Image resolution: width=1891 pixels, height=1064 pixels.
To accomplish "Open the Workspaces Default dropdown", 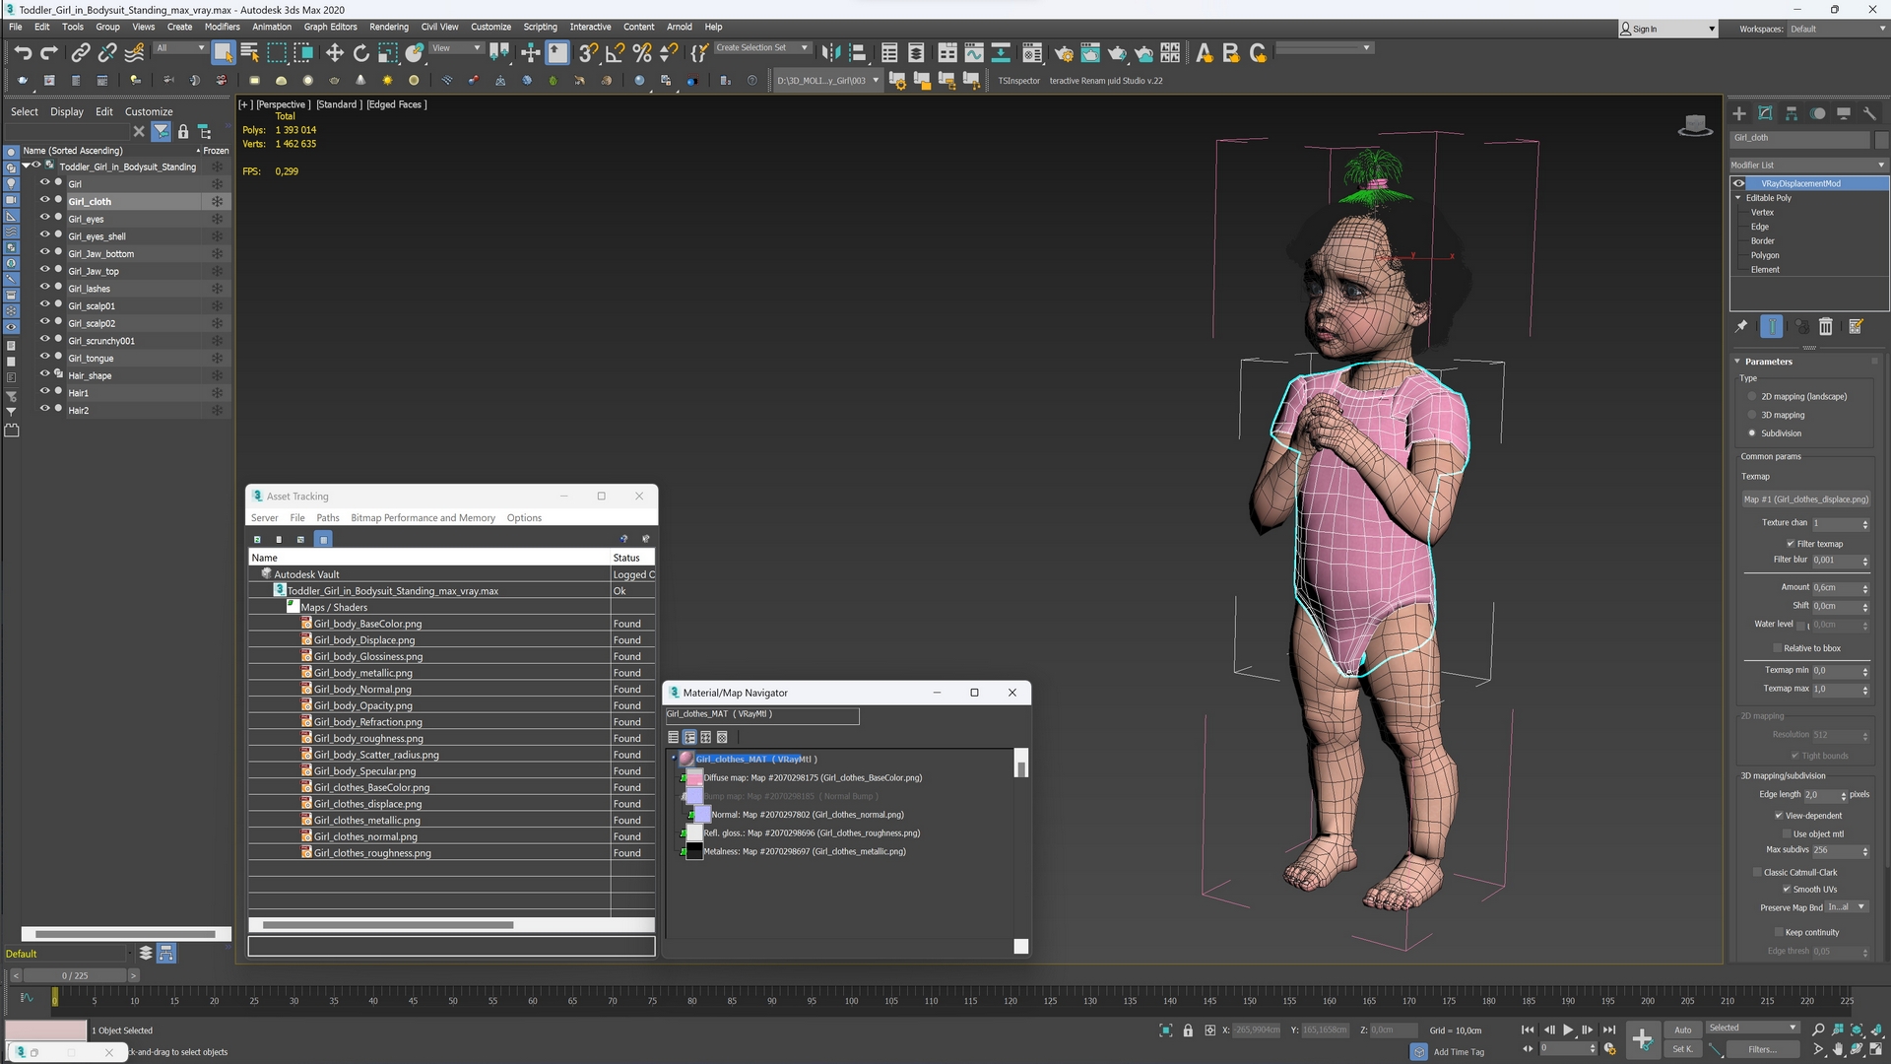I will [x=1838, y=30].
